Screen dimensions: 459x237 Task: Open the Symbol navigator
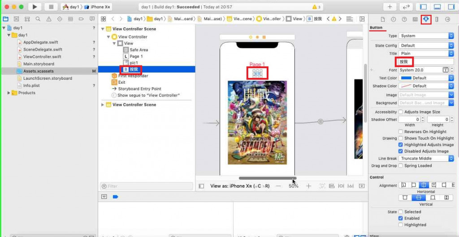click(x=27, y=19)
